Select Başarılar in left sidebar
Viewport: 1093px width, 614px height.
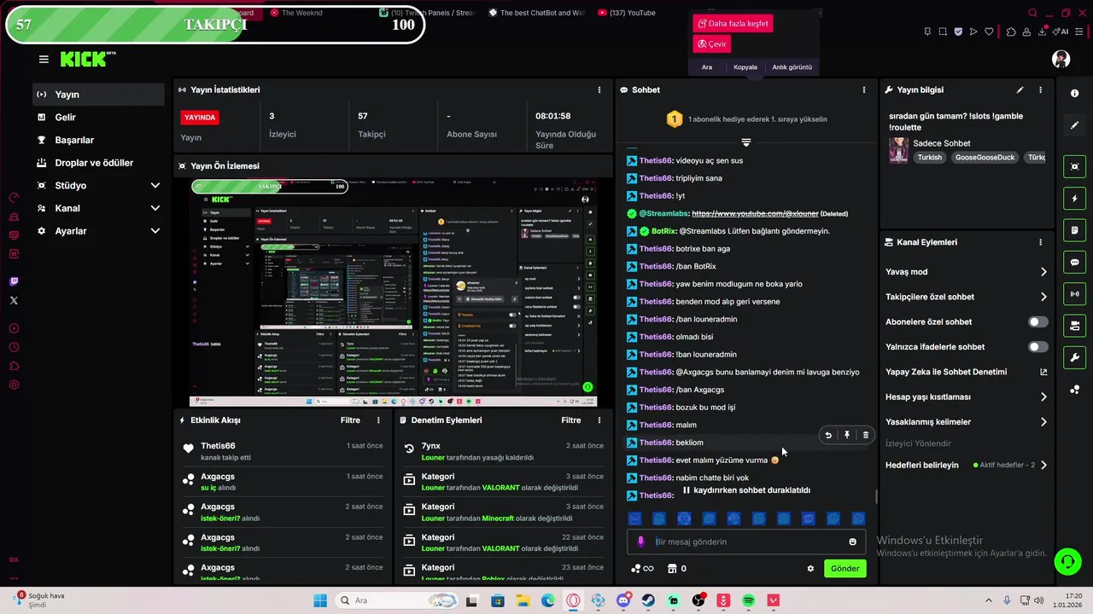pos(98,140)
